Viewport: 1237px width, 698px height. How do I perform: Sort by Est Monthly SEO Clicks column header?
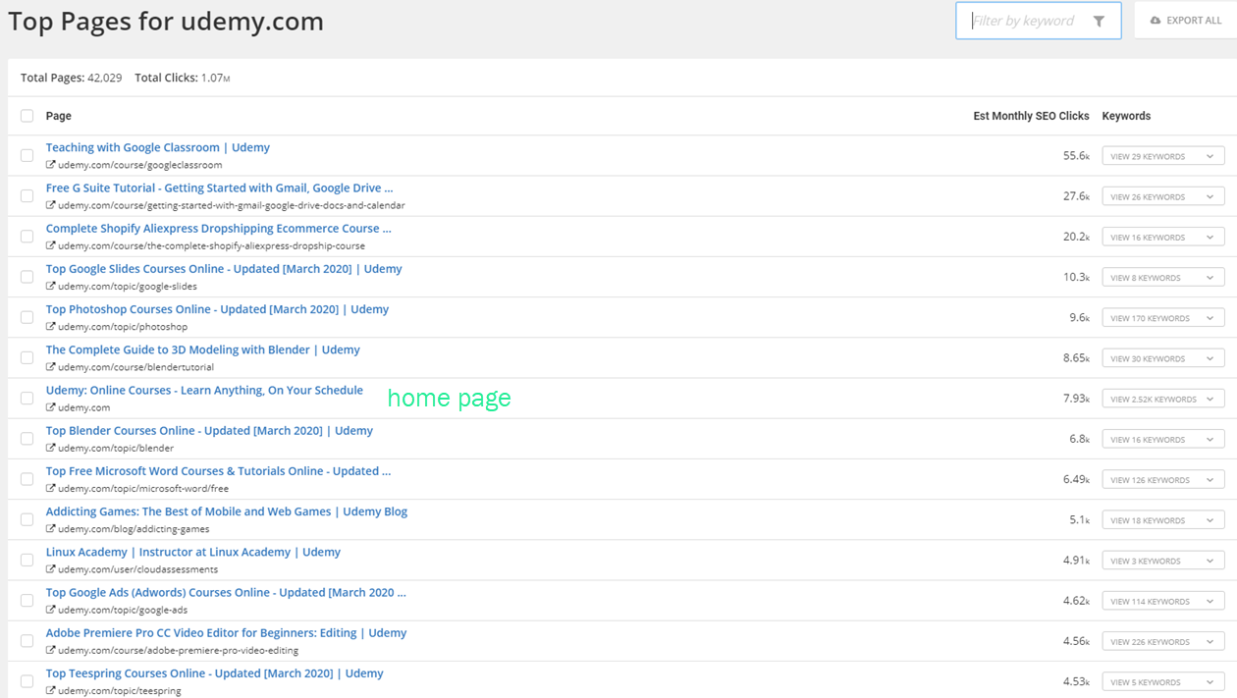[x=1031, y=116]
